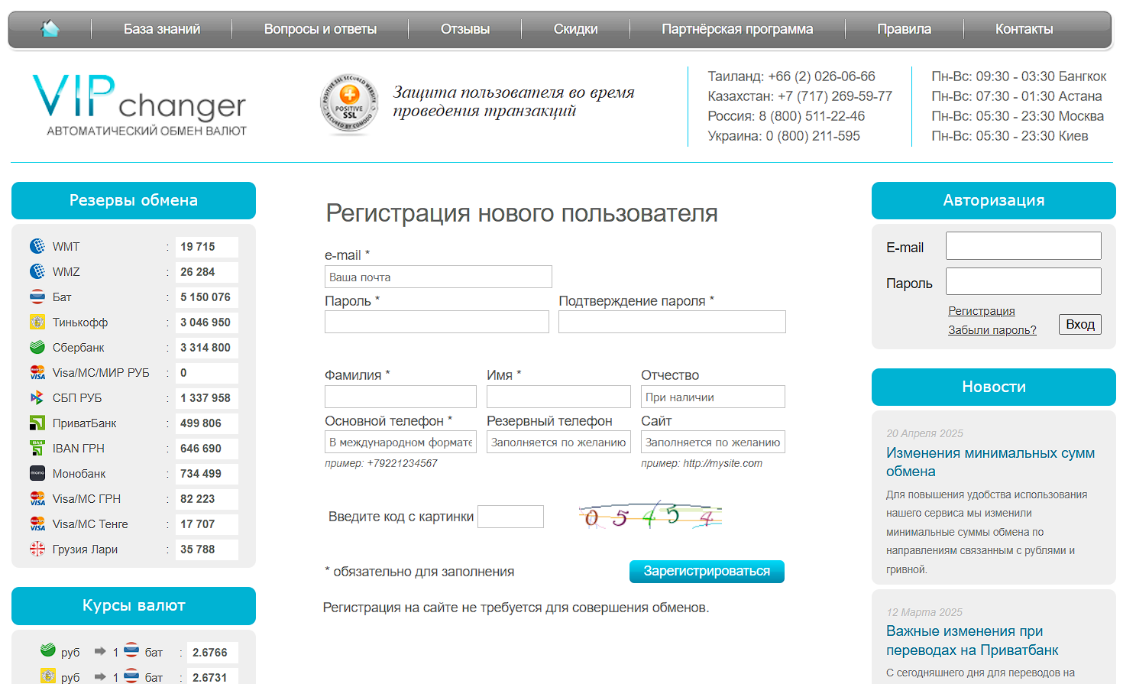Click the СБП РУБ icon
This screenshot has width=1136, height=684.
coord(37,397)
